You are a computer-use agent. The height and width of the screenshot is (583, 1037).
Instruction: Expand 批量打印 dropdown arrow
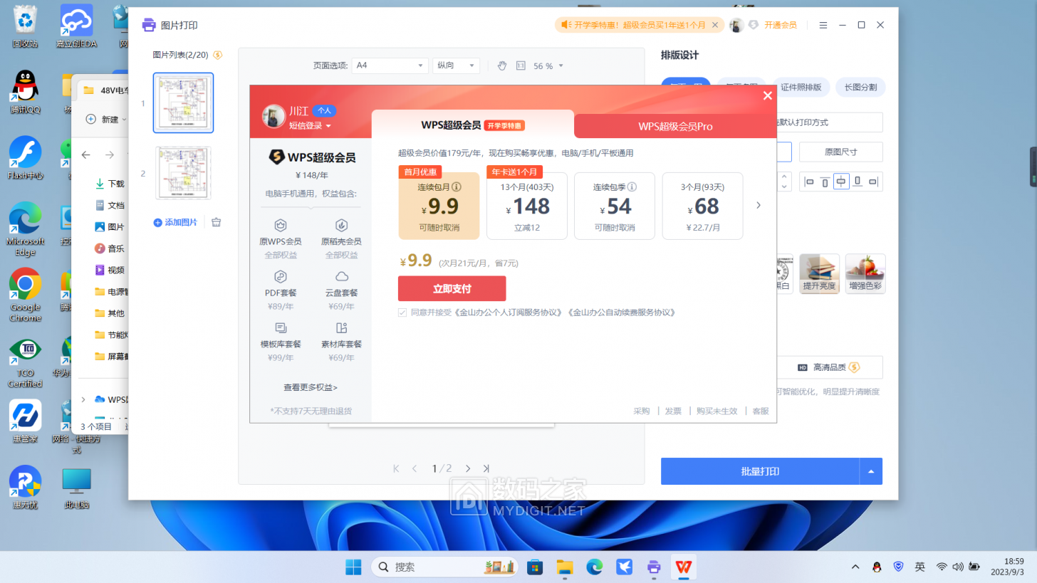(872, 471)
